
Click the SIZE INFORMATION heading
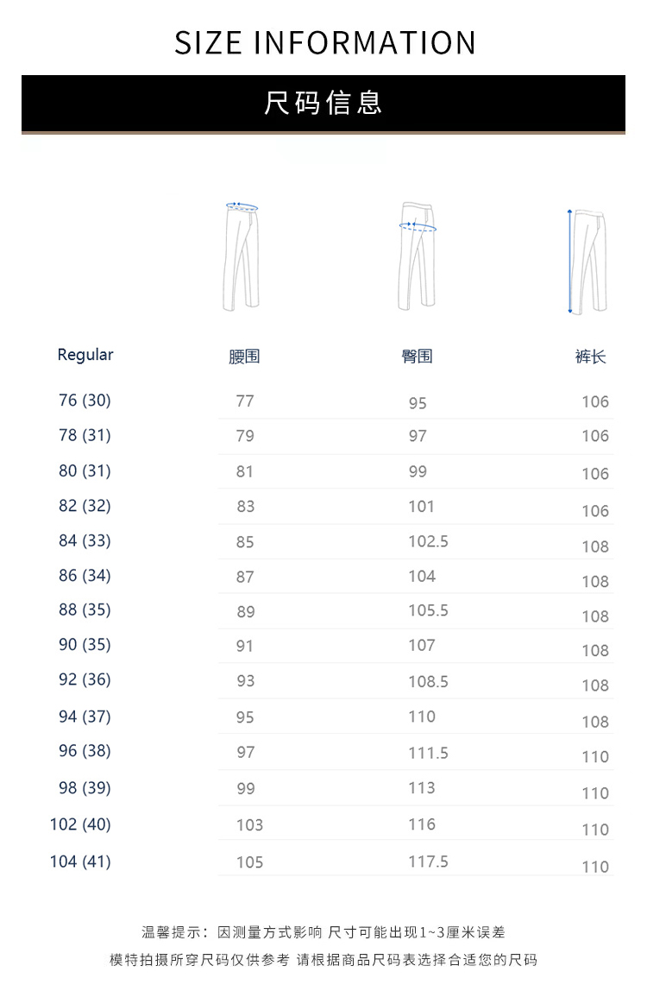point(324,43)
